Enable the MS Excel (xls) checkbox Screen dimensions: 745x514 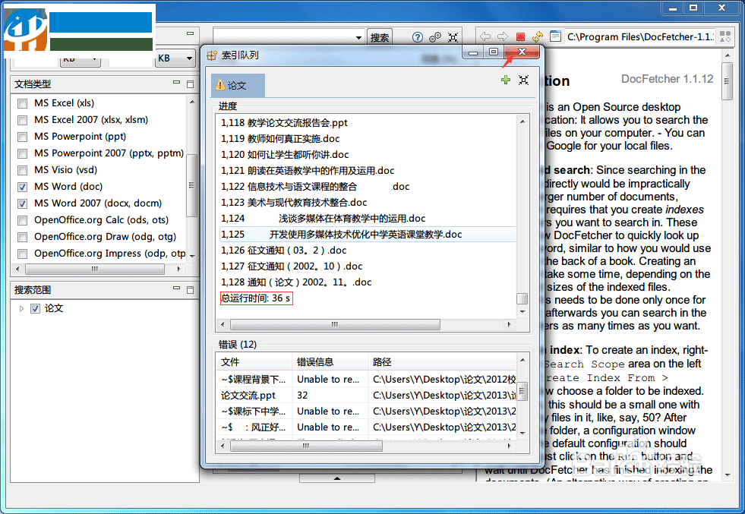[x=22, y=102]
